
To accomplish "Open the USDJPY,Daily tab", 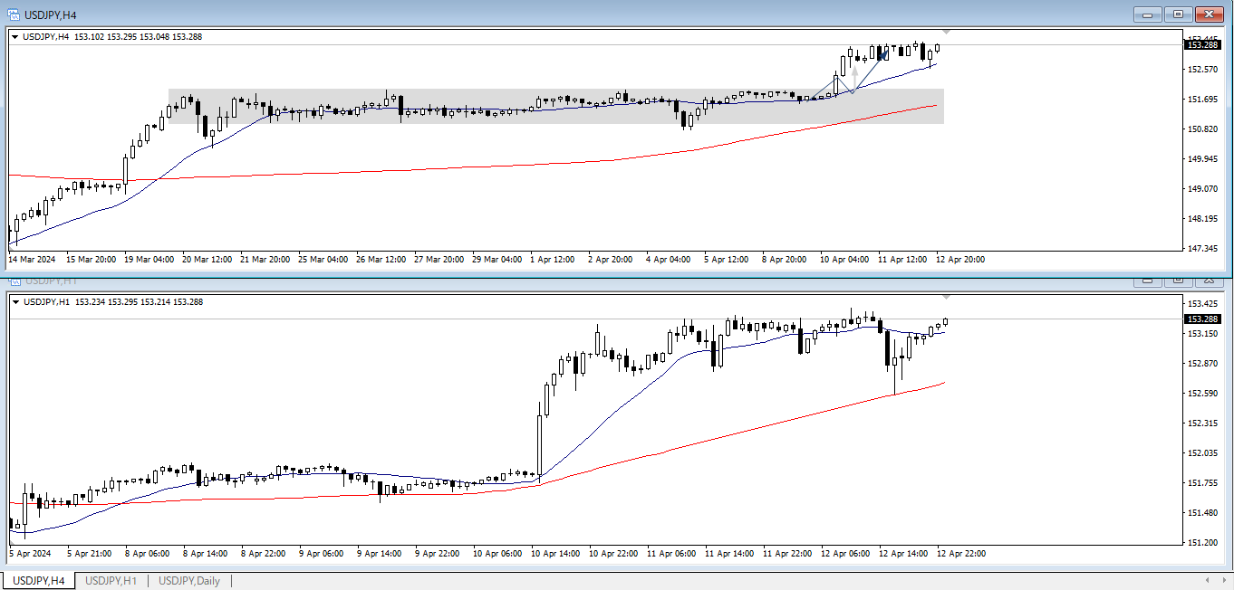I will pyautogui.click(x=188, y=580).
